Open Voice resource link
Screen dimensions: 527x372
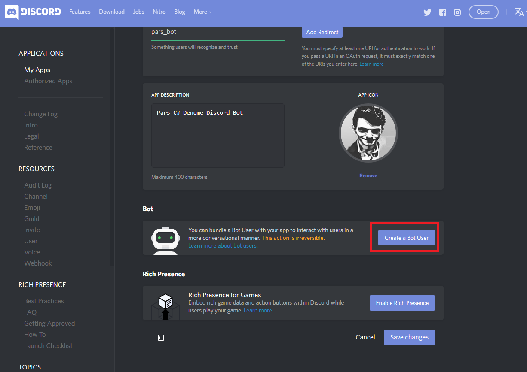[32, 252]
